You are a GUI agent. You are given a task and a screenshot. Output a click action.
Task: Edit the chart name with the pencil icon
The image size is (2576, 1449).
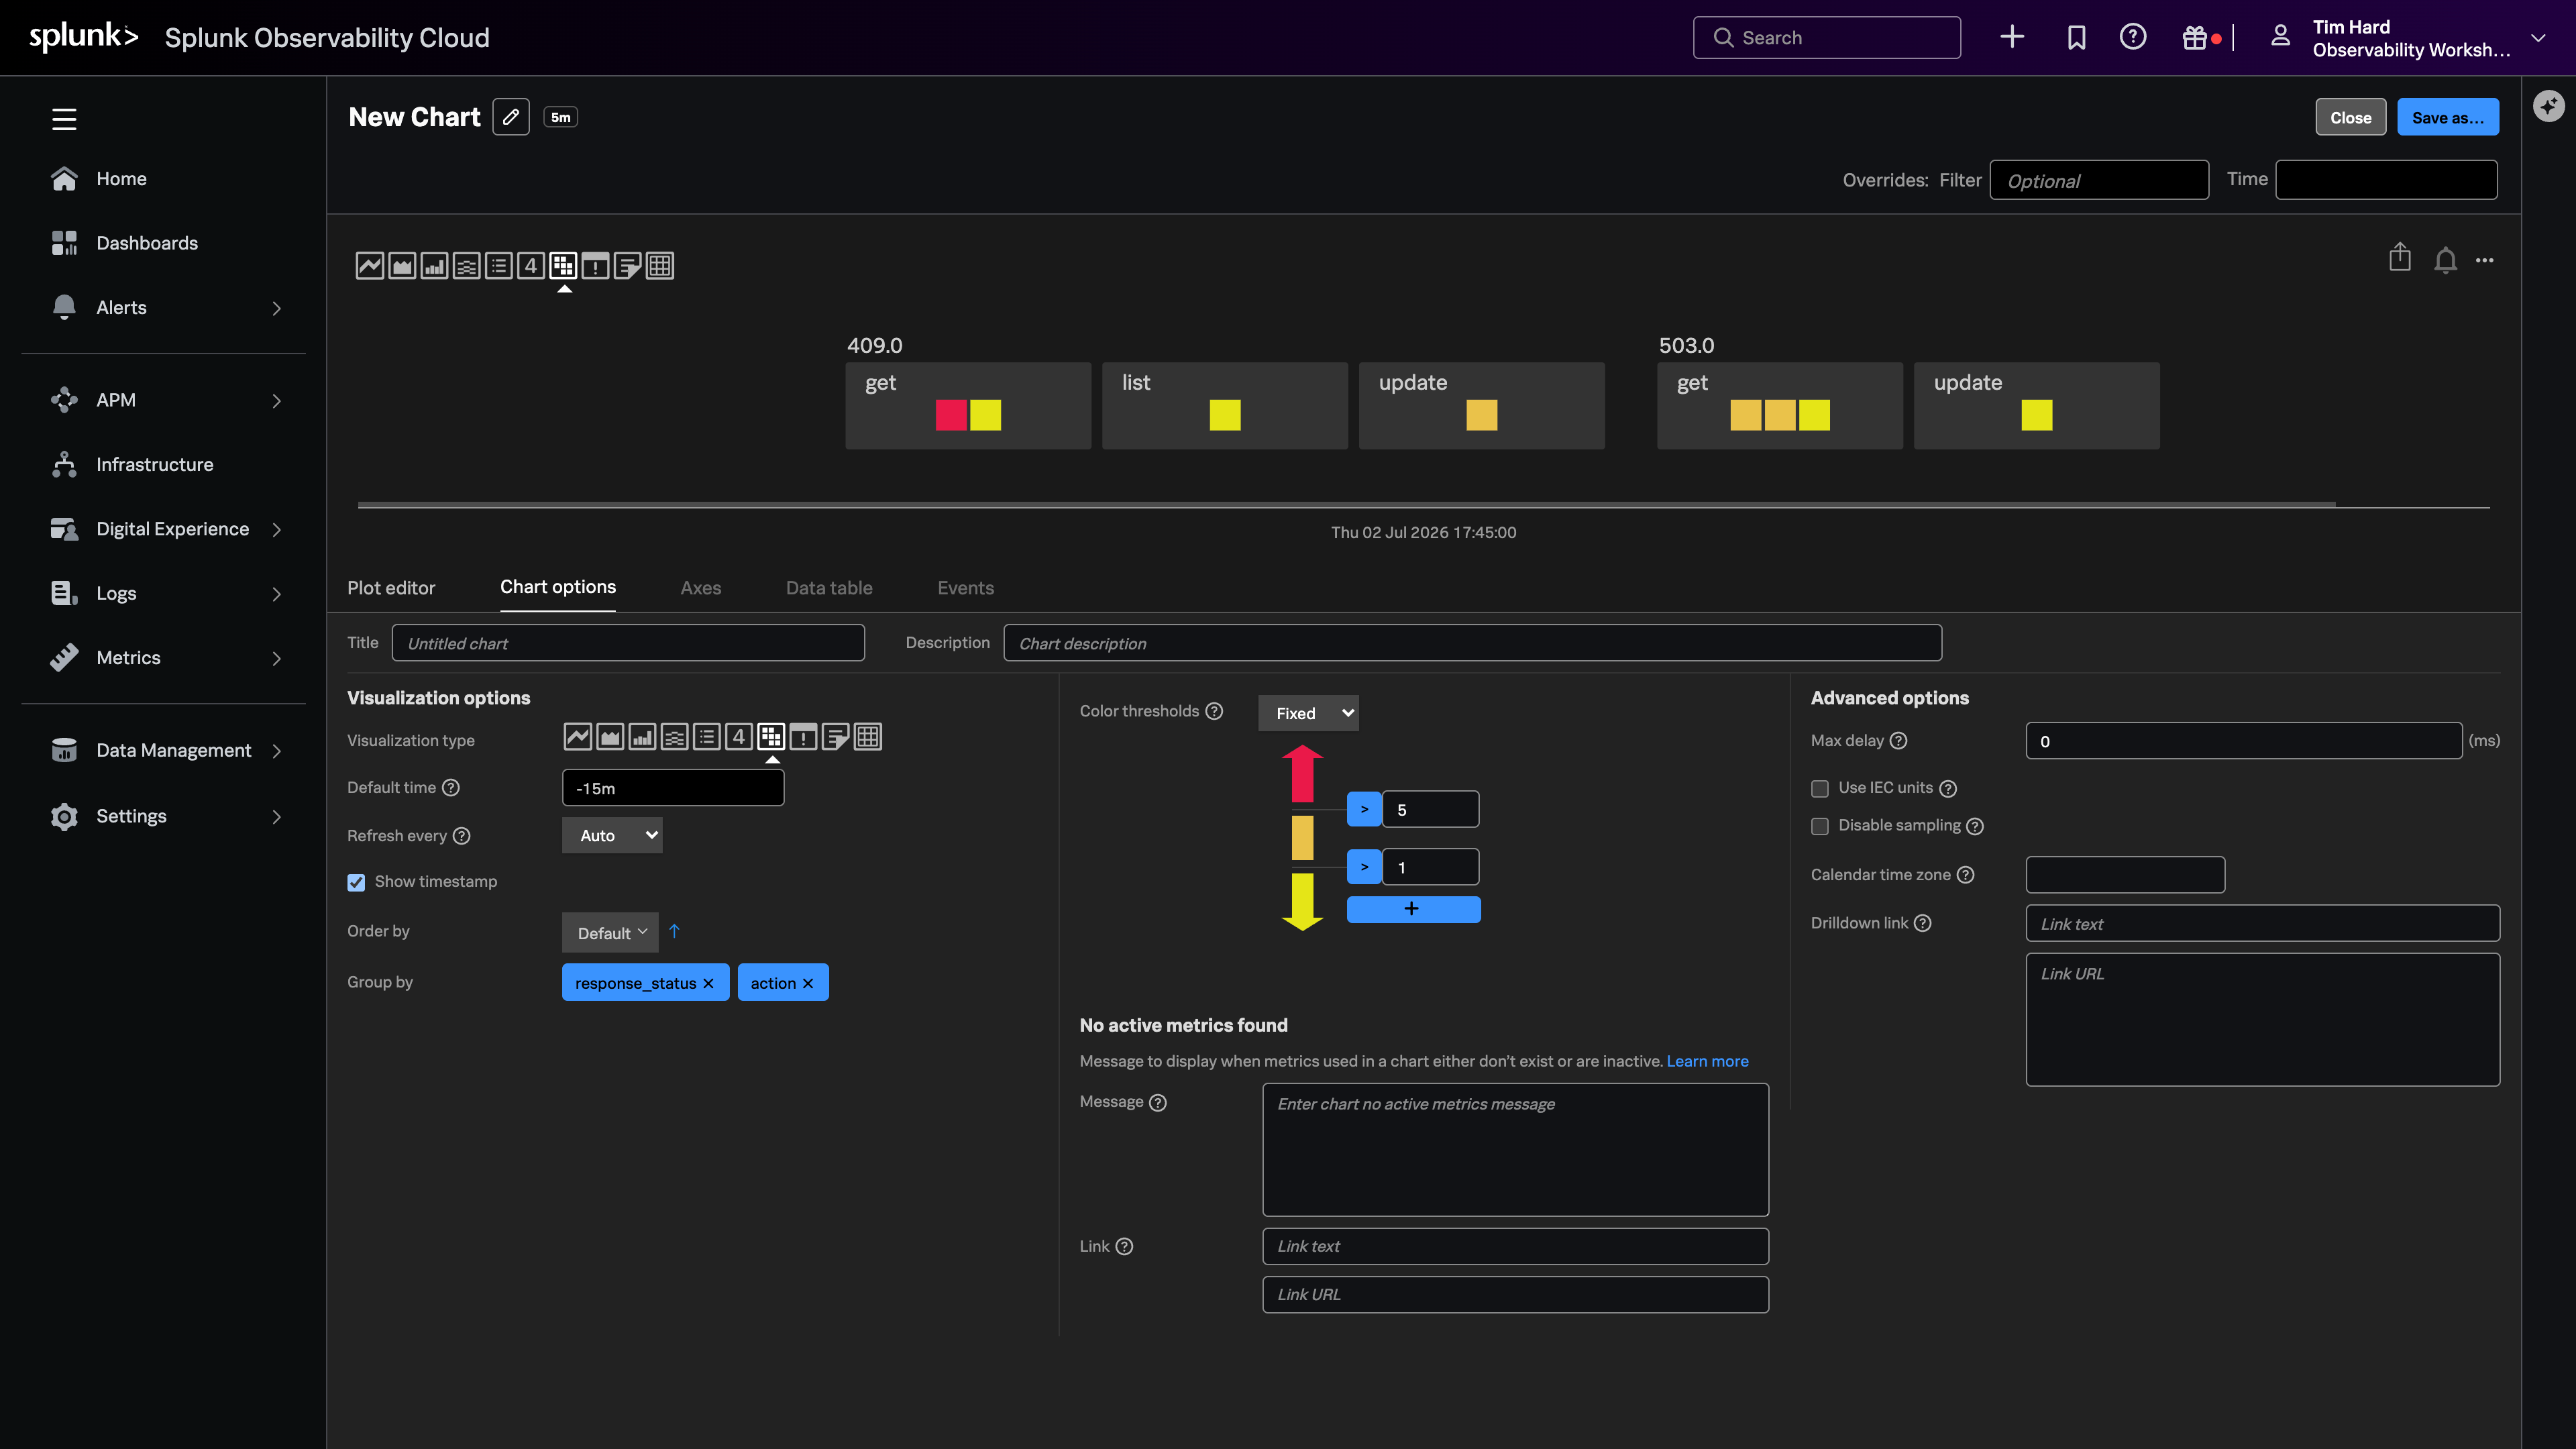[511, 117]
